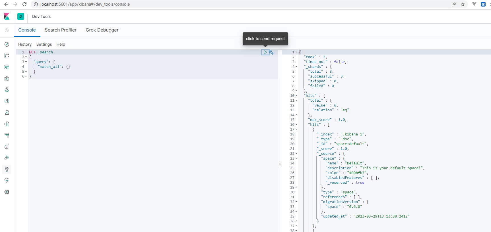The width and height of the screenshot is (491, 232).
Task: Open the console Help link
Action: 61,44
